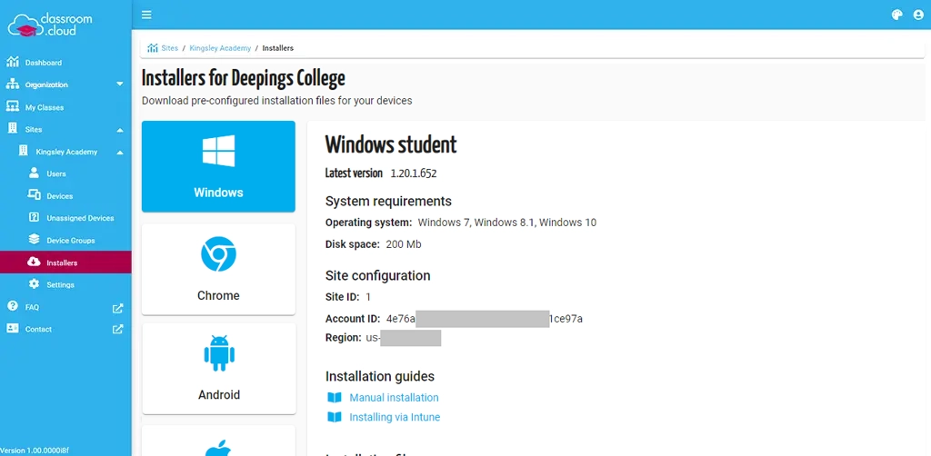The height and width of the screenshot is (456, 931).
Task: Click FAQ text in sidebar
Action: 32,307
